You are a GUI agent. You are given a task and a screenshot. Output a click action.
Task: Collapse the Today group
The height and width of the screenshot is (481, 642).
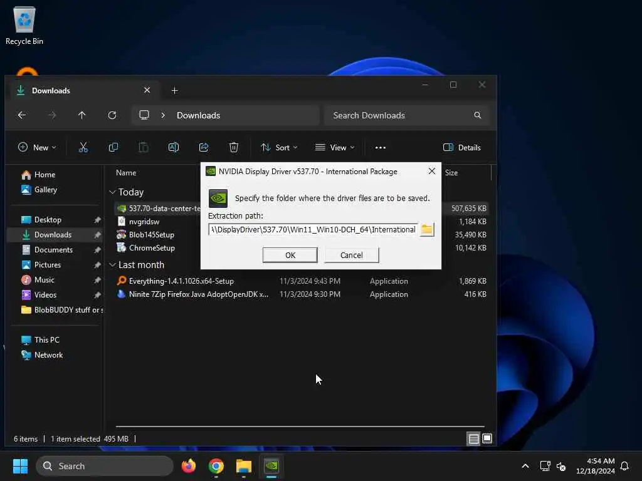click(x=112, y=192)
